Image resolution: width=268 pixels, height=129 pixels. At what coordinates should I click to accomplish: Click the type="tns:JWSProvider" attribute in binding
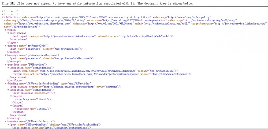point(76,83)
